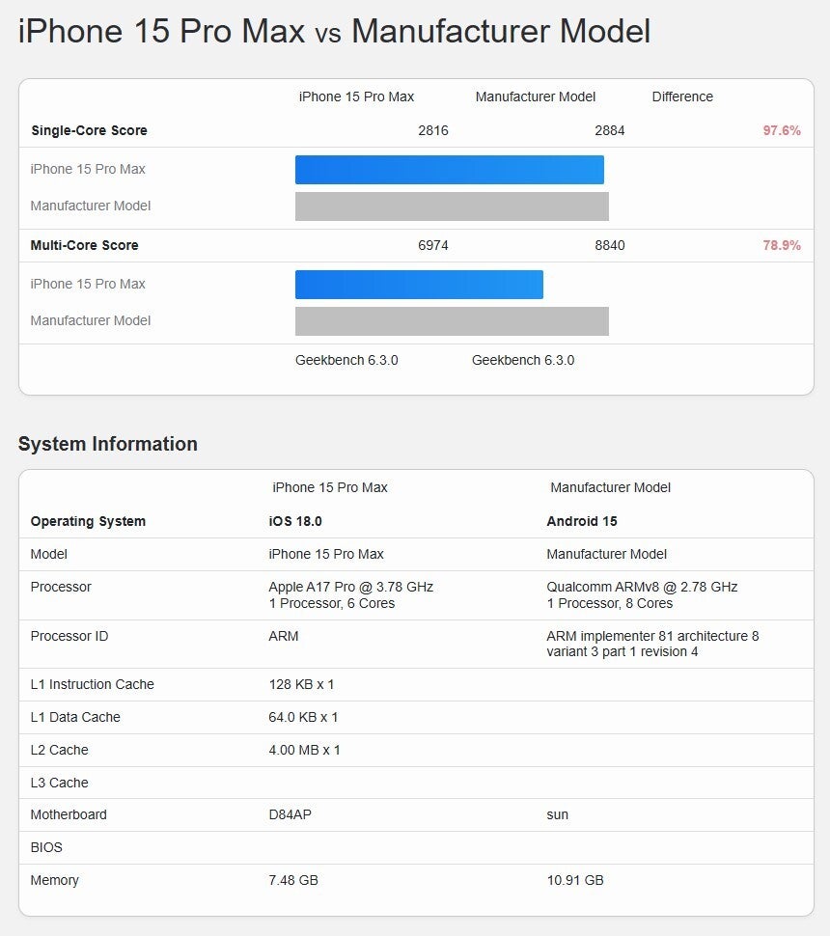Click the gray Manufacturer Model multi-core bar
Viewport: 830px width, 936px height.
click(452, 321)
